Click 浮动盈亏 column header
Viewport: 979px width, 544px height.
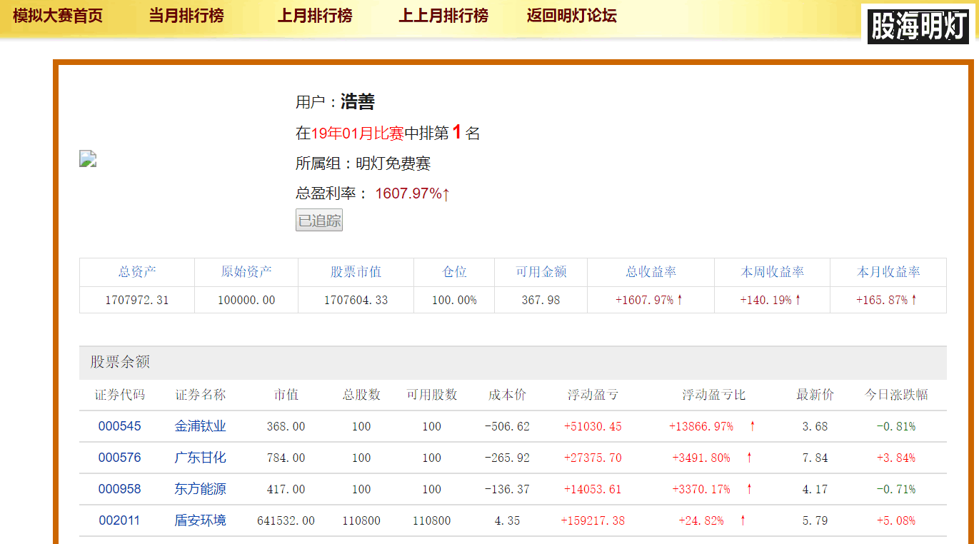[x=593, y=395]
